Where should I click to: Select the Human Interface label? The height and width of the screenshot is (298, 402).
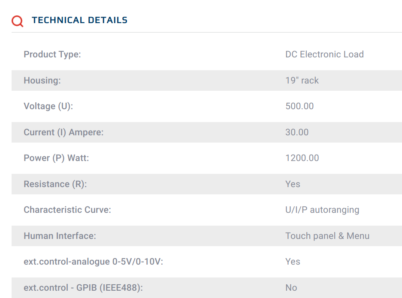[x=60, y=236]
